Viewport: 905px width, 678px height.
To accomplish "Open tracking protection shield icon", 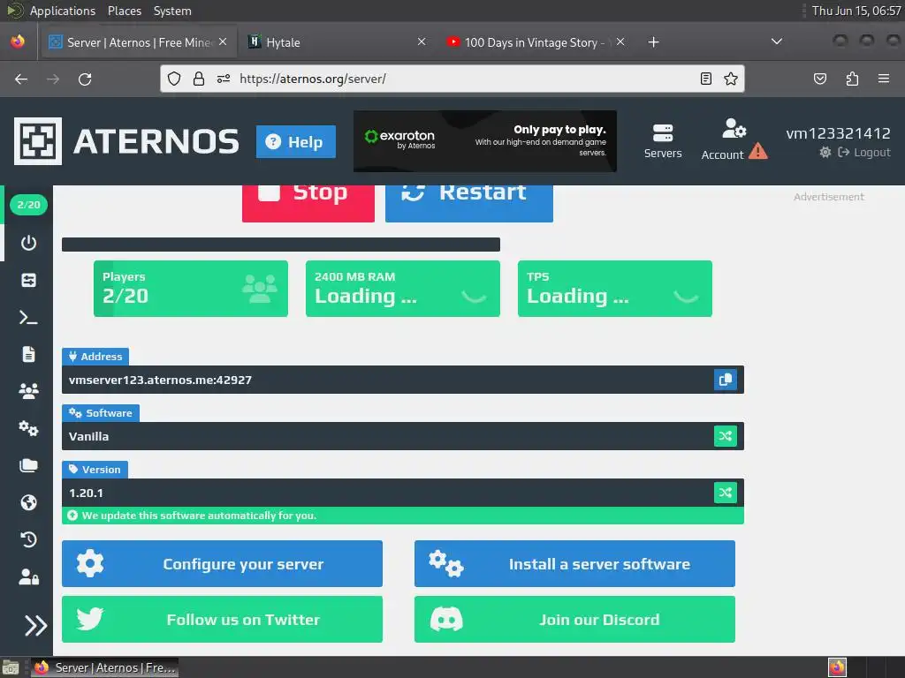I will [174, 79].
